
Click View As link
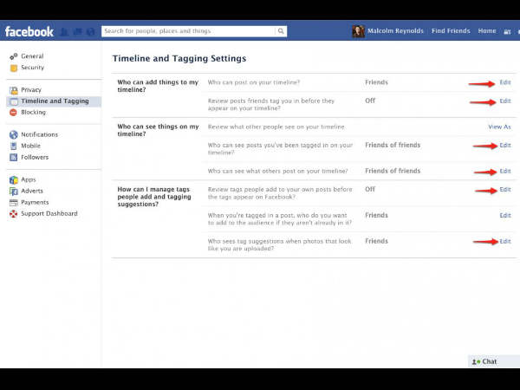click(499, 127)
